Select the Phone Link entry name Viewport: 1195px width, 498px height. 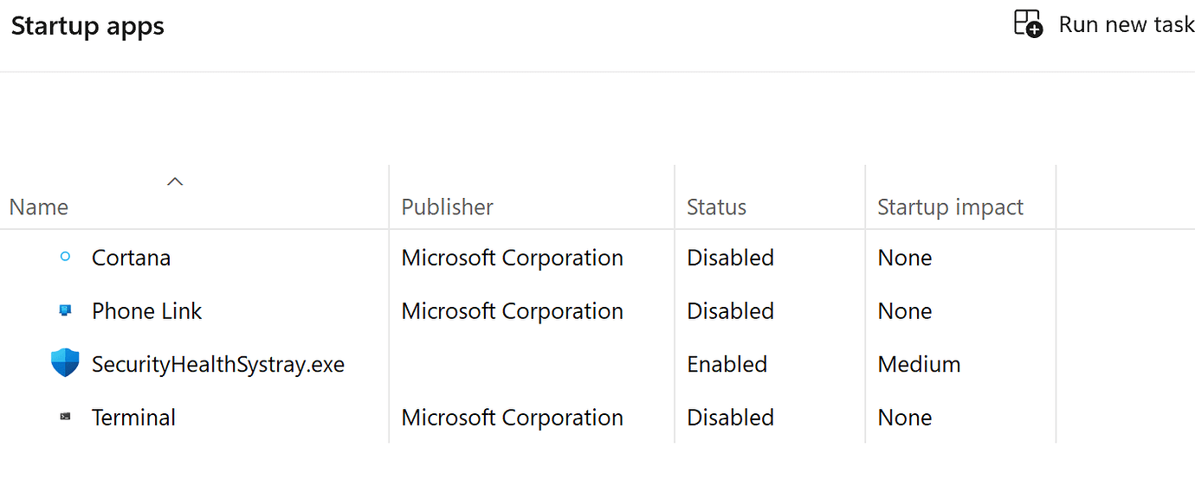146,311
